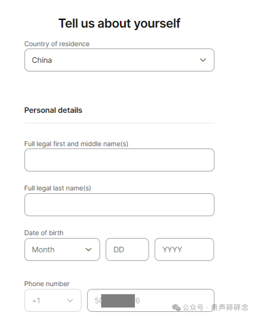Select the DD day input box
Screen dimensions: 257x318
[127, 249]
